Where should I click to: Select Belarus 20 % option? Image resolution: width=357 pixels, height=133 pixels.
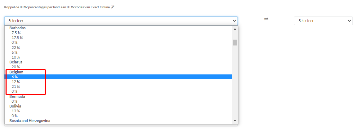coord(118,67)
